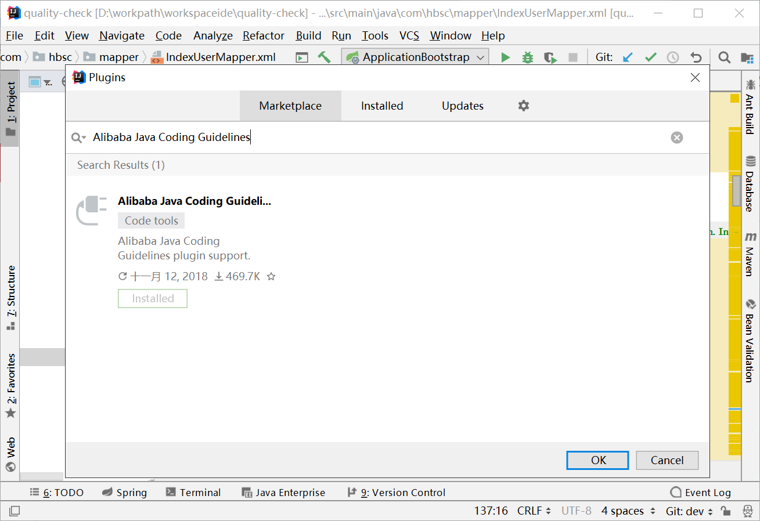Start debugging with the bug icon
The image size is (760, 521).
point(527,57)
